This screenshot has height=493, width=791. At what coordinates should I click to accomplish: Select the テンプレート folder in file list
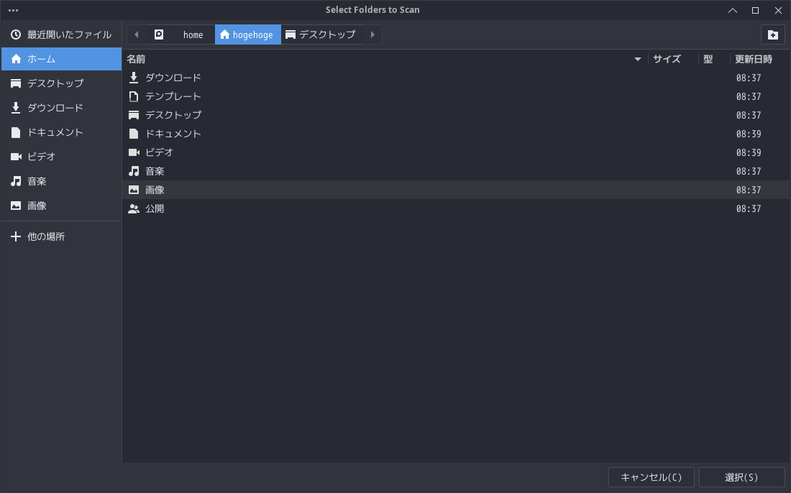[x=173, y=96]
